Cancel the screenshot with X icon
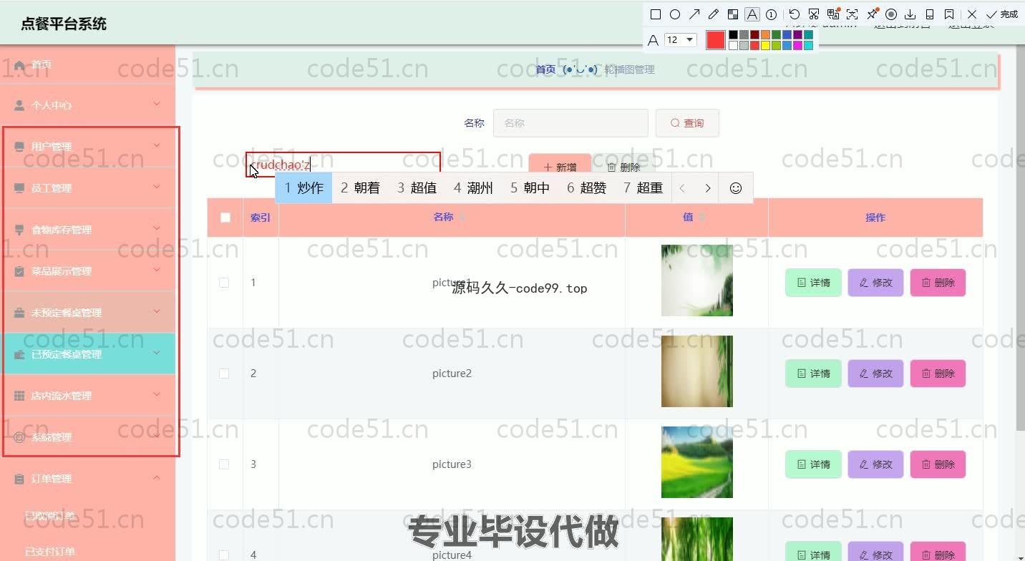 pos(972,14)
